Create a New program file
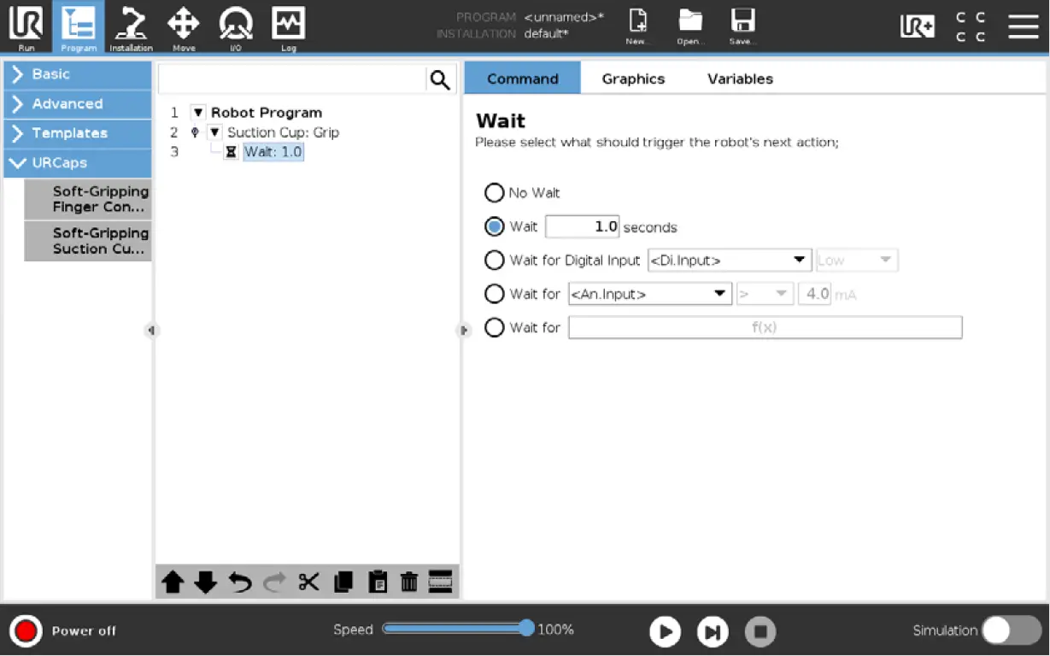The height and width of the screenshot is (656, 1050). [637, 26]
